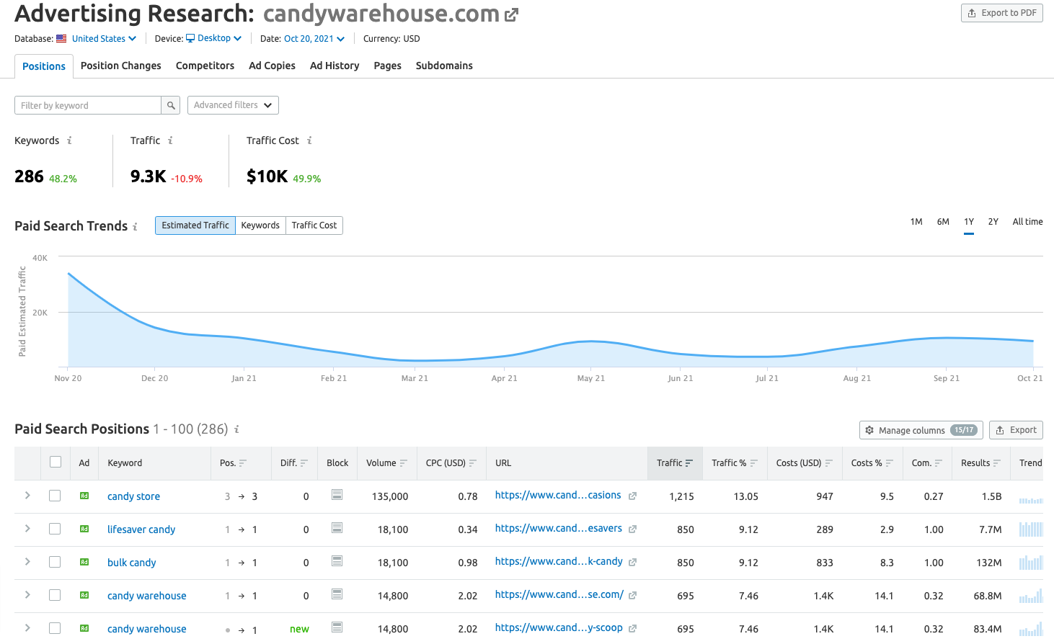The height and width of the screenshot is (644, 1054).
Task: Click the Export table button
Action: click(1016, 430)
